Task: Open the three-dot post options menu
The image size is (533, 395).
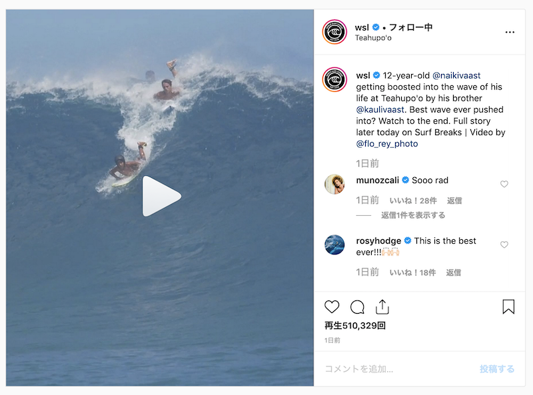Action: (x=510, y=32)
